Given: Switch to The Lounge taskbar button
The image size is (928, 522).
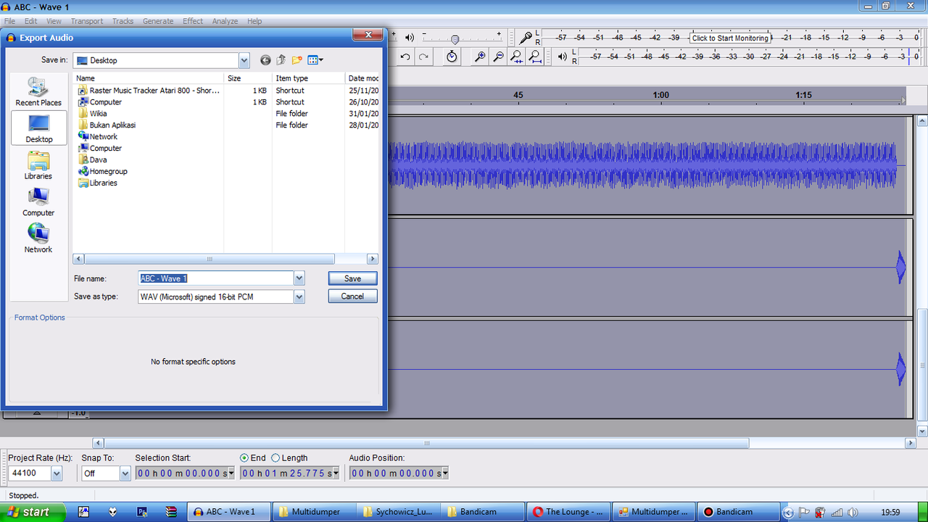Looking at the screenshot, I should (568, 512).
